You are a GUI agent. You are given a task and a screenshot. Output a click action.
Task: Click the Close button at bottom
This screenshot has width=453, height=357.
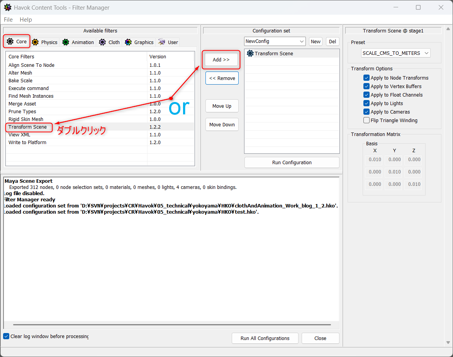[321, 338]
